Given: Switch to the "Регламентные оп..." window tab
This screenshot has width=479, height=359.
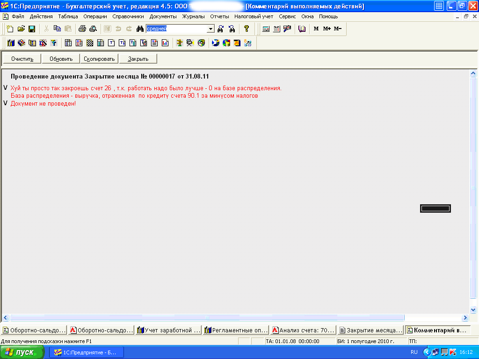Looking at the screenshot, I should (236, 330).
